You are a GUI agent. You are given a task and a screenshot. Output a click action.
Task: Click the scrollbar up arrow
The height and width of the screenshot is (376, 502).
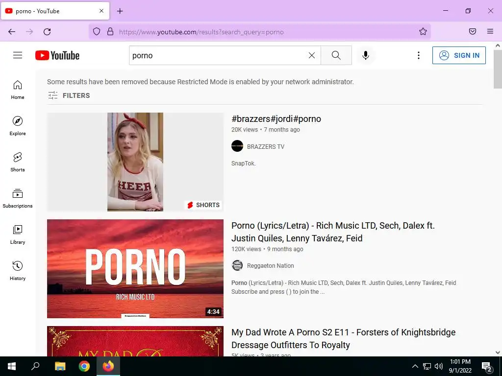coord(498,46)
